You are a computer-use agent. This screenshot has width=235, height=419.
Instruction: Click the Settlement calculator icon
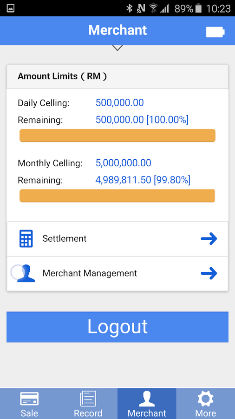(x=26, y=239)
